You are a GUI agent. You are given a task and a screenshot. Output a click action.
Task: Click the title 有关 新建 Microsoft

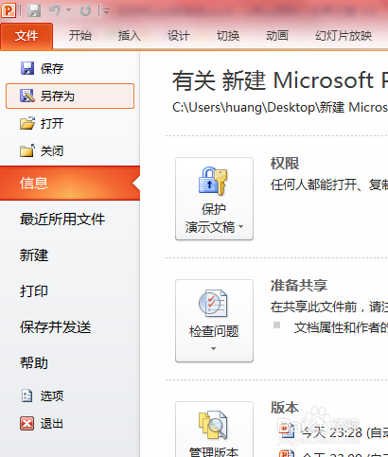(x=280, y=80)
